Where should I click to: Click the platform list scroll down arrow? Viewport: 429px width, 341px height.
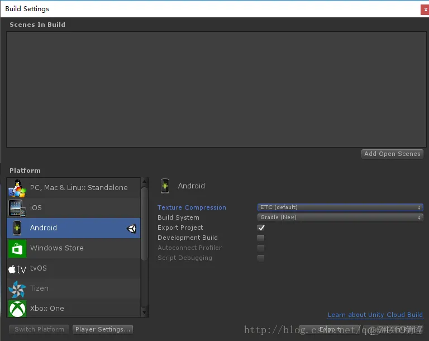tap(145, 312)
